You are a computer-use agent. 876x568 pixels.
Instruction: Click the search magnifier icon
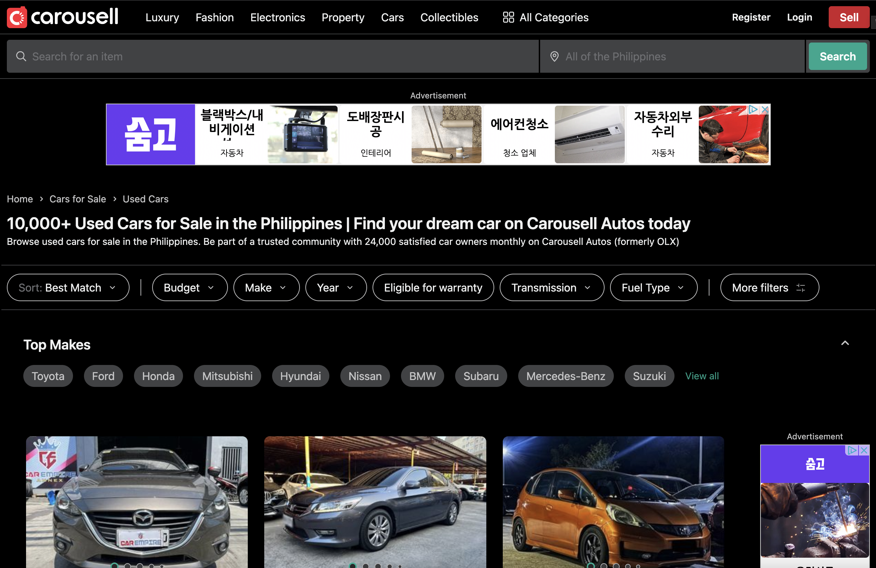coord(21,56)
